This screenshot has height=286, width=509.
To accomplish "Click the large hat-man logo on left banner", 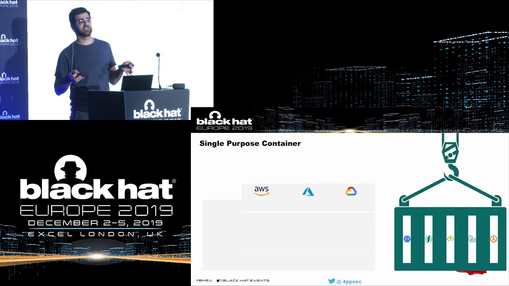I will point(70,168).
